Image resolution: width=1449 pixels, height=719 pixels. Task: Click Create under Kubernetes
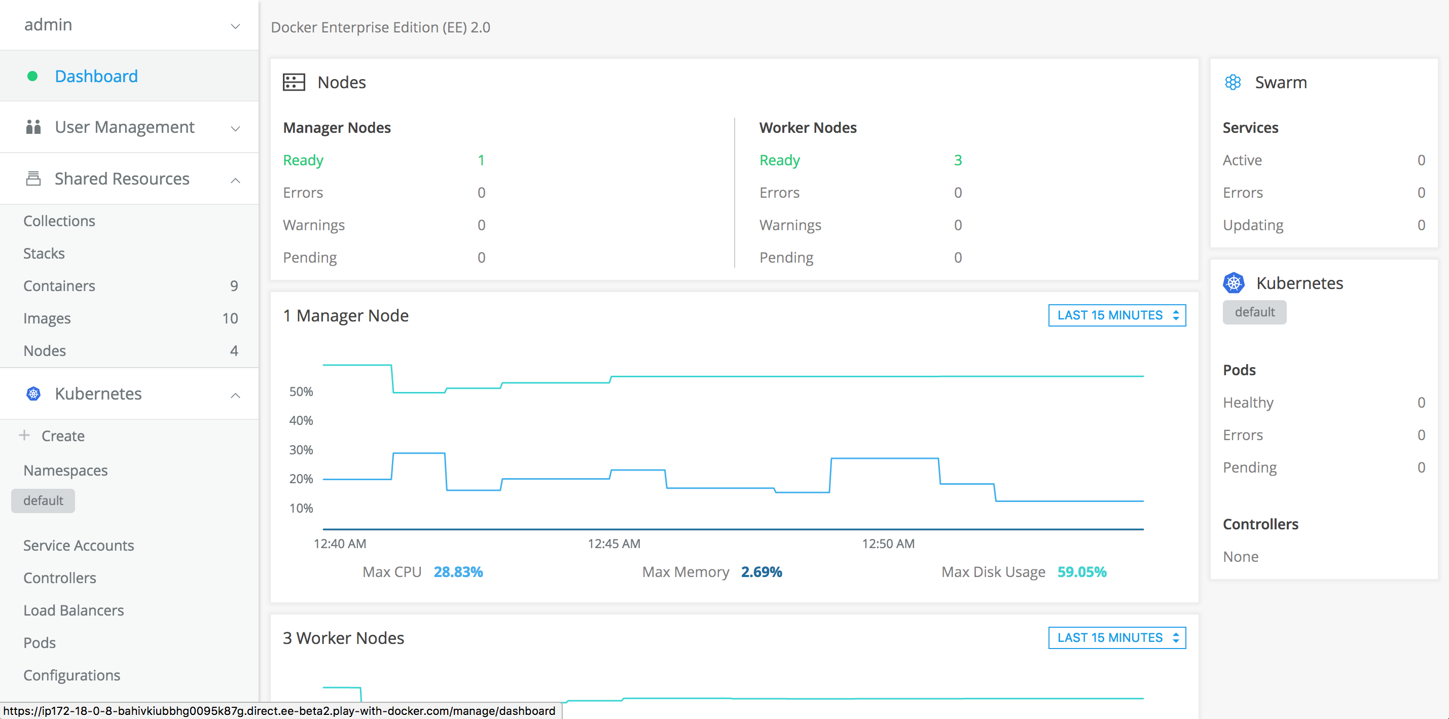click(x=63, y=436)
